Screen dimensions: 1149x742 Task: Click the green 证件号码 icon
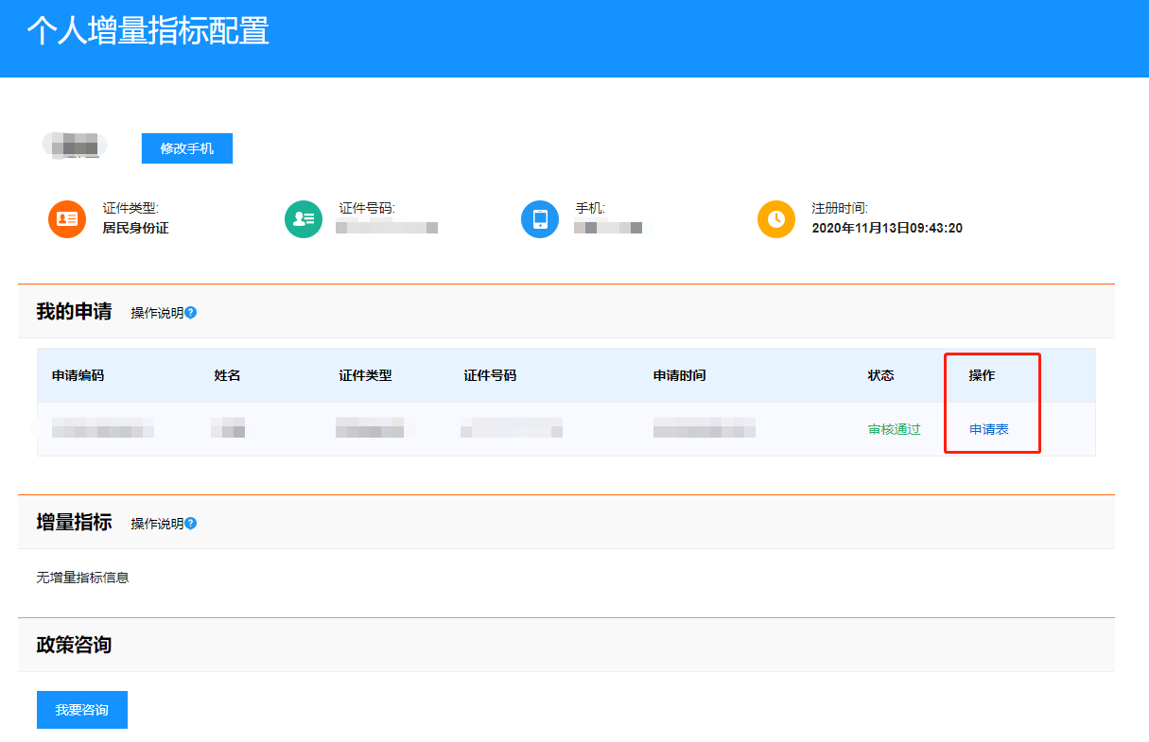[304, 219]
